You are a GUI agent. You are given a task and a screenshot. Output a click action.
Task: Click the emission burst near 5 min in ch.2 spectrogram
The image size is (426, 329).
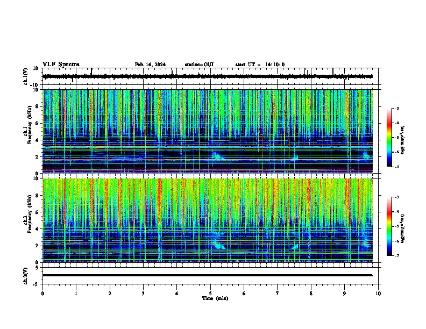point(218,244)
